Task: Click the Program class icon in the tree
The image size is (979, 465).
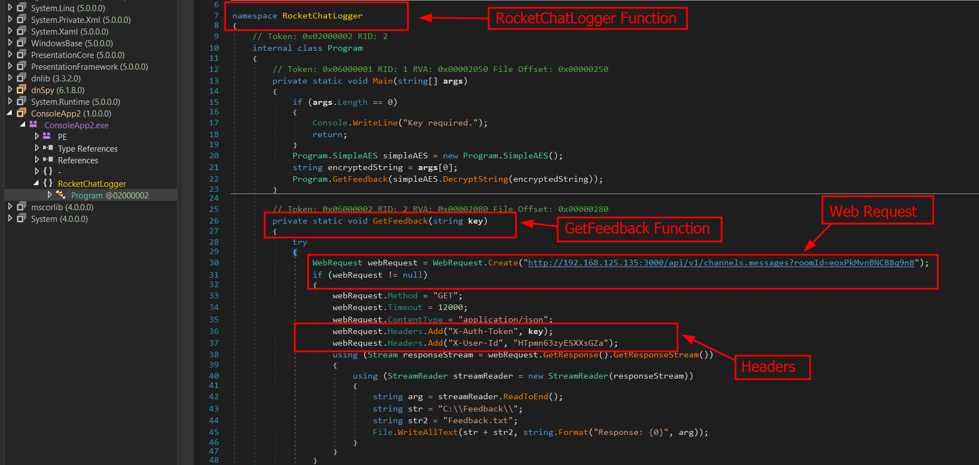Action: [61, 195]
